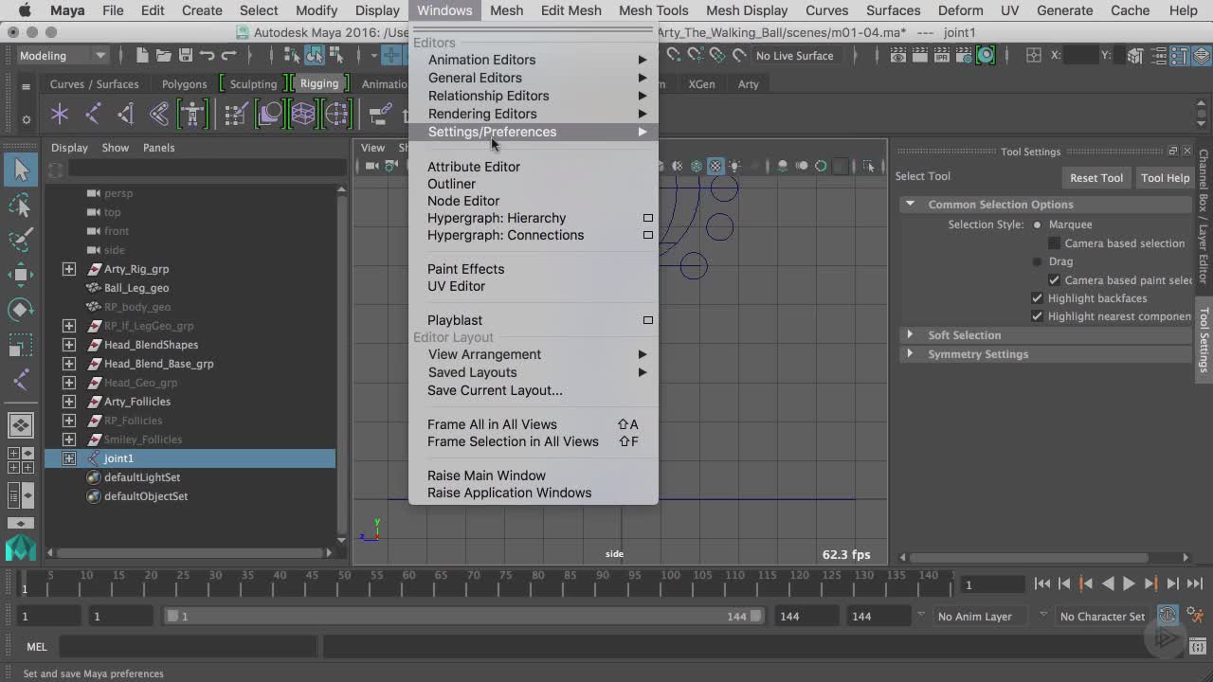Click the Outliner horizontal scrollbar
This screenshot has height=682, width=1213.
pyautogui.click(x=190, y=552)
